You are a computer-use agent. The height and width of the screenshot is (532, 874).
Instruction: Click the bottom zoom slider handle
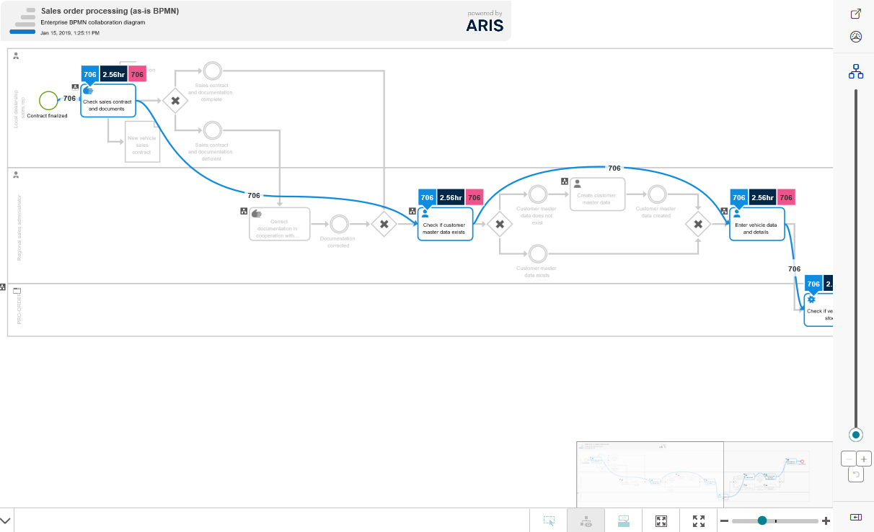click(762, 520)
